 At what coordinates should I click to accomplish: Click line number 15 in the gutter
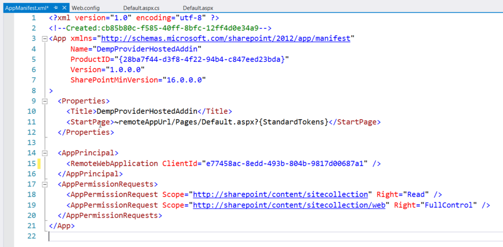tap(31, 164)
